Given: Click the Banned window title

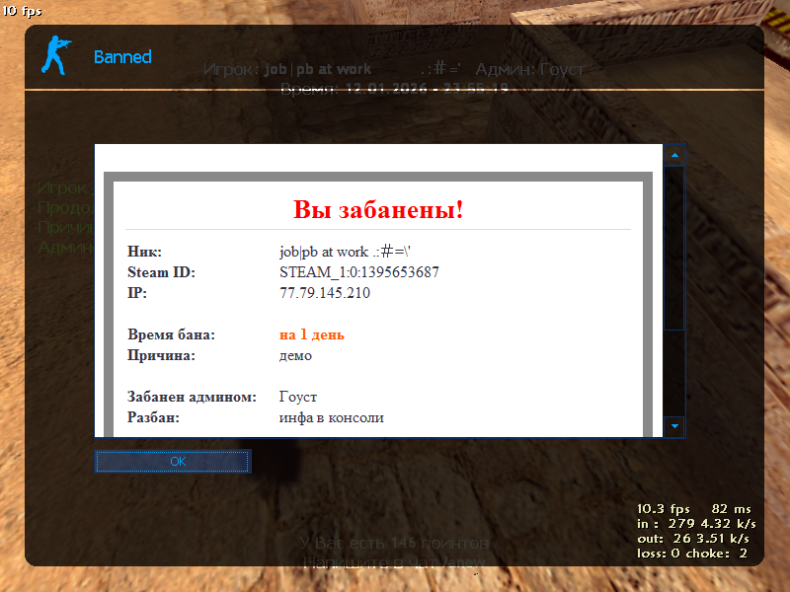Looking at the screenshot, I should (x=122, y=57).
